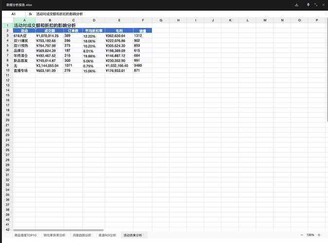Click the fx formula icon

pyautogui.click(x=30, y=14)
